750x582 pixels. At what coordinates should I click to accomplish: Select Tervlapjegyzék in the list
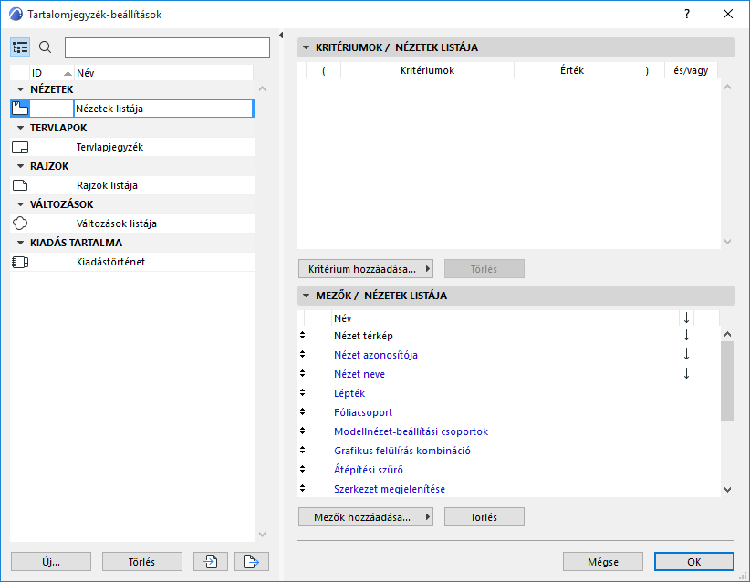point(110,147)
